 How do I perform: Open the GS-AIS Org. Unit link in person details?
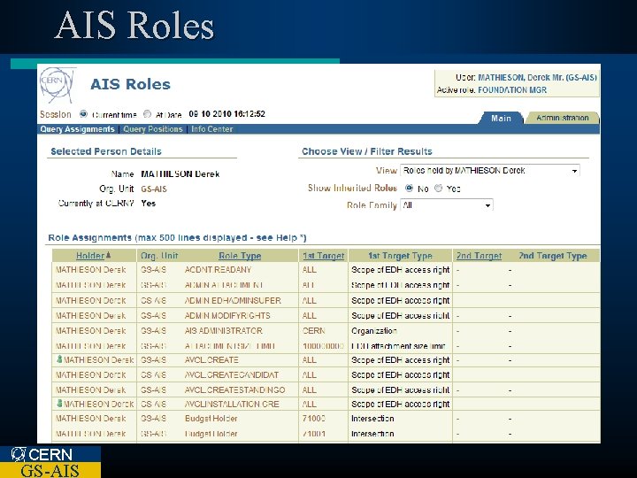pos(154,189)
